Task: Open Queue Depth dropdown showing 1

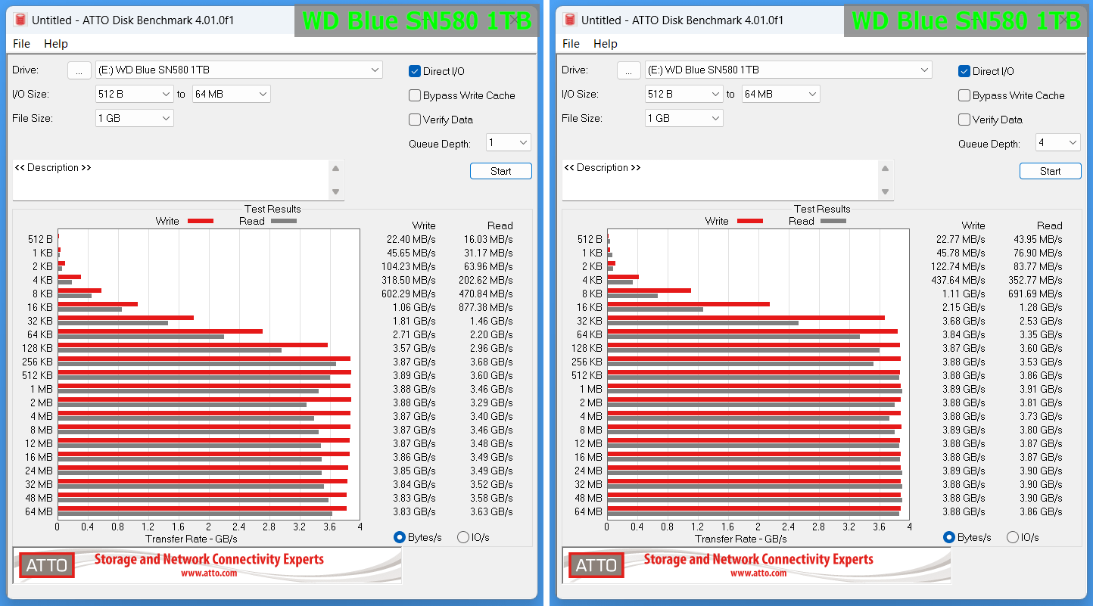Action: [x=509, y=142]
